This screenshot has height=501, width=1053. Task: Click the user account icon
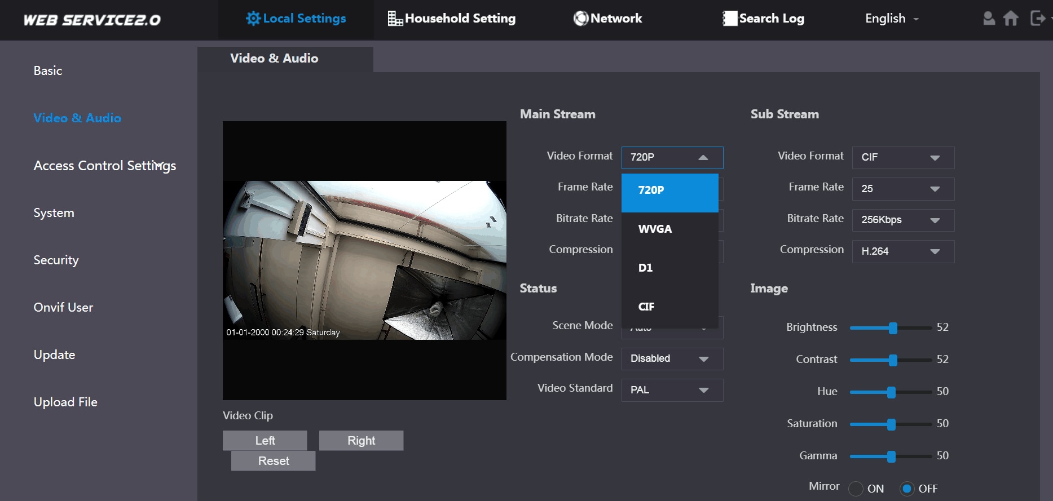click(x=989, y=19)
